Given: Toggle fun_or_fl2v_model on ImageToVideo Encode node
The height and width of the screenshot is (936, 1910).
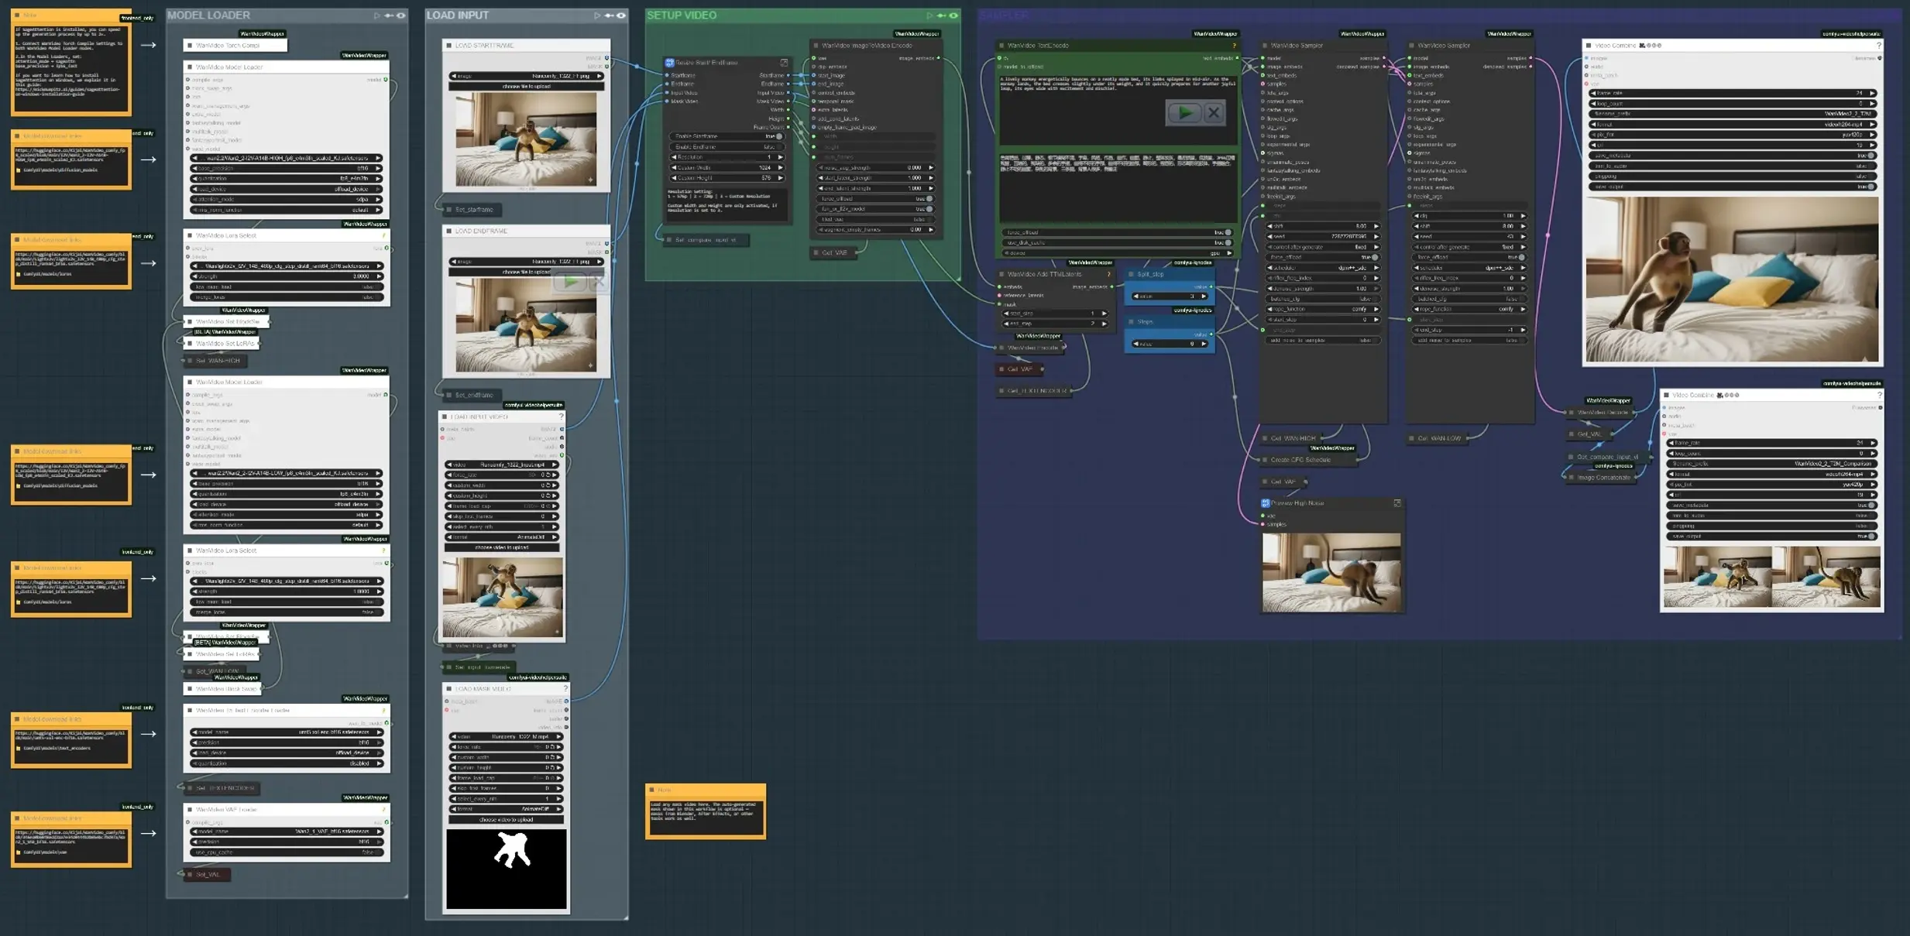Looking at the screenshot, I should [x=875, y=209].
